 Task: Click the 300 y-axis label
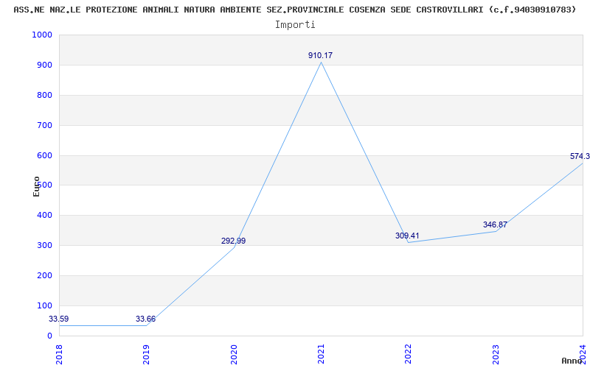pyautogui.click(x=44, y=246)
